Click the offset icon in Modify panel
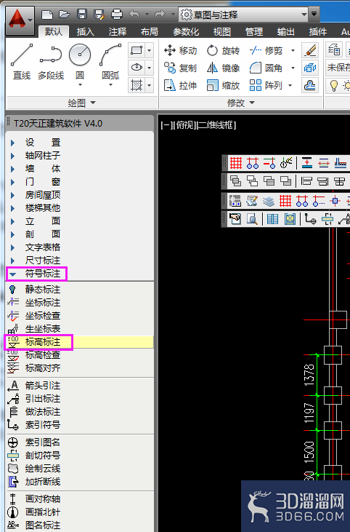Viewport: 350px width, 532px height. pos(310,85)
